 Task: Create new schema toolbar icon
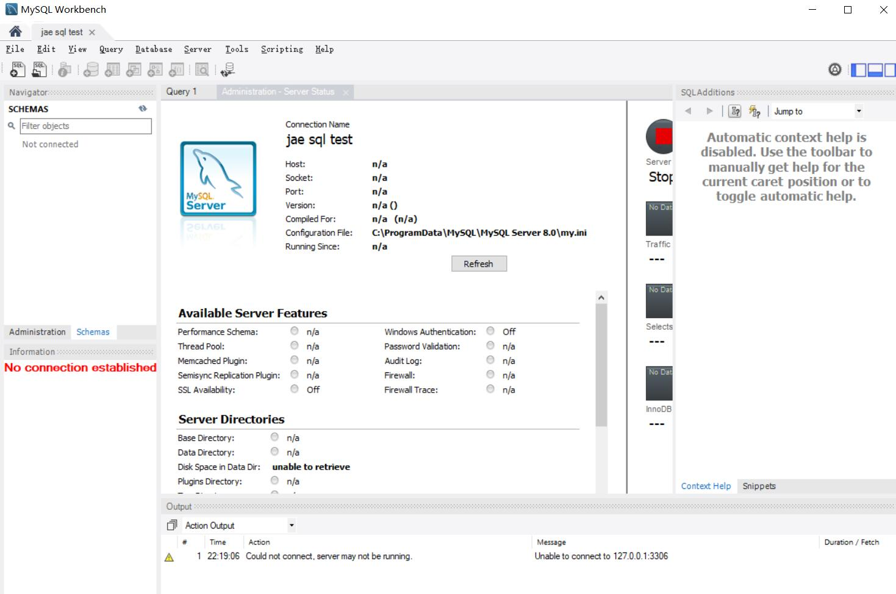[91, 70]
